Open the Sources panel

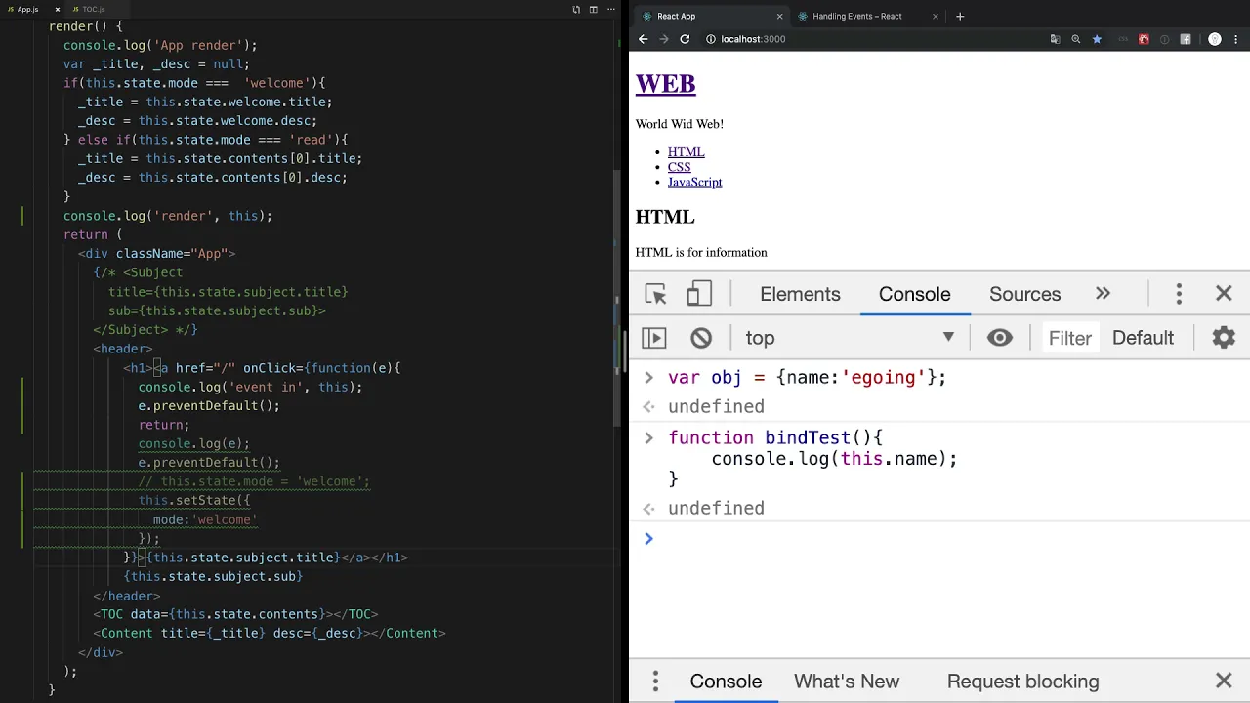click(x=1024, y=294)
